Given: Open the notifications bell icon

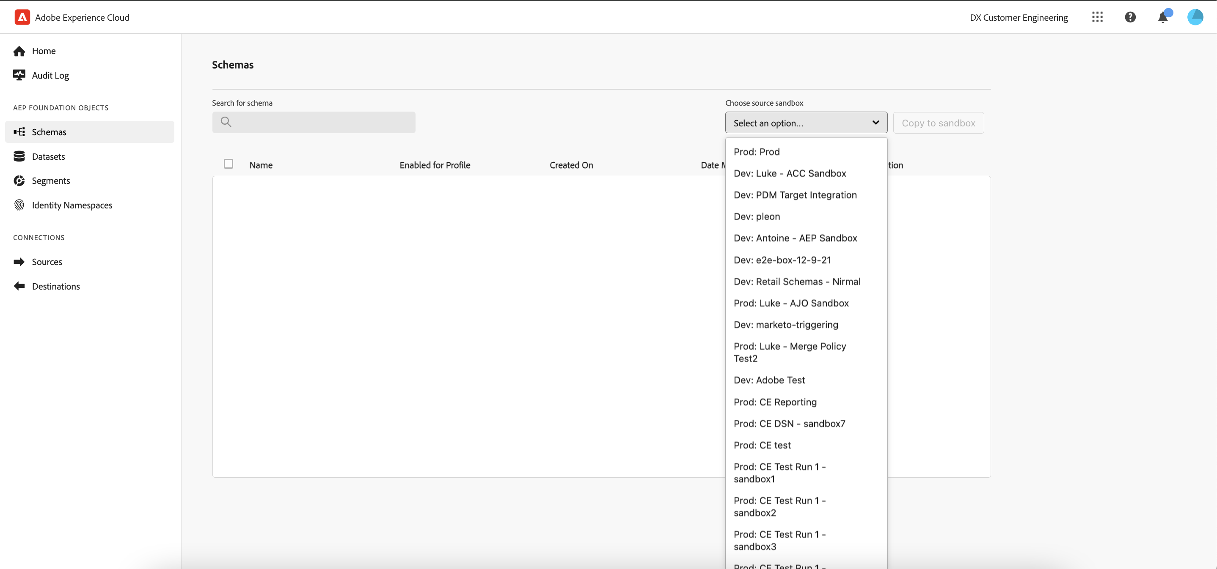Looking at the screenshot, I should click(1163, 17).
